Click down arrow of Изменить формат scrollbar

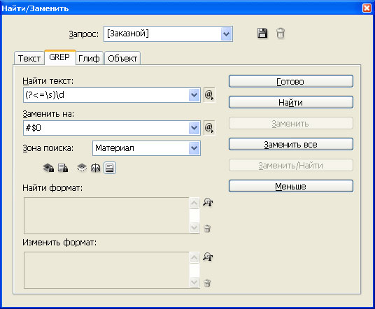194,282
